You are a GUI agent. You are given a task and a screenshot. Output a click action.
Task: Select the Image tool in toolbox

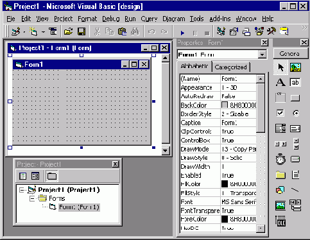[x=280, y=205]
